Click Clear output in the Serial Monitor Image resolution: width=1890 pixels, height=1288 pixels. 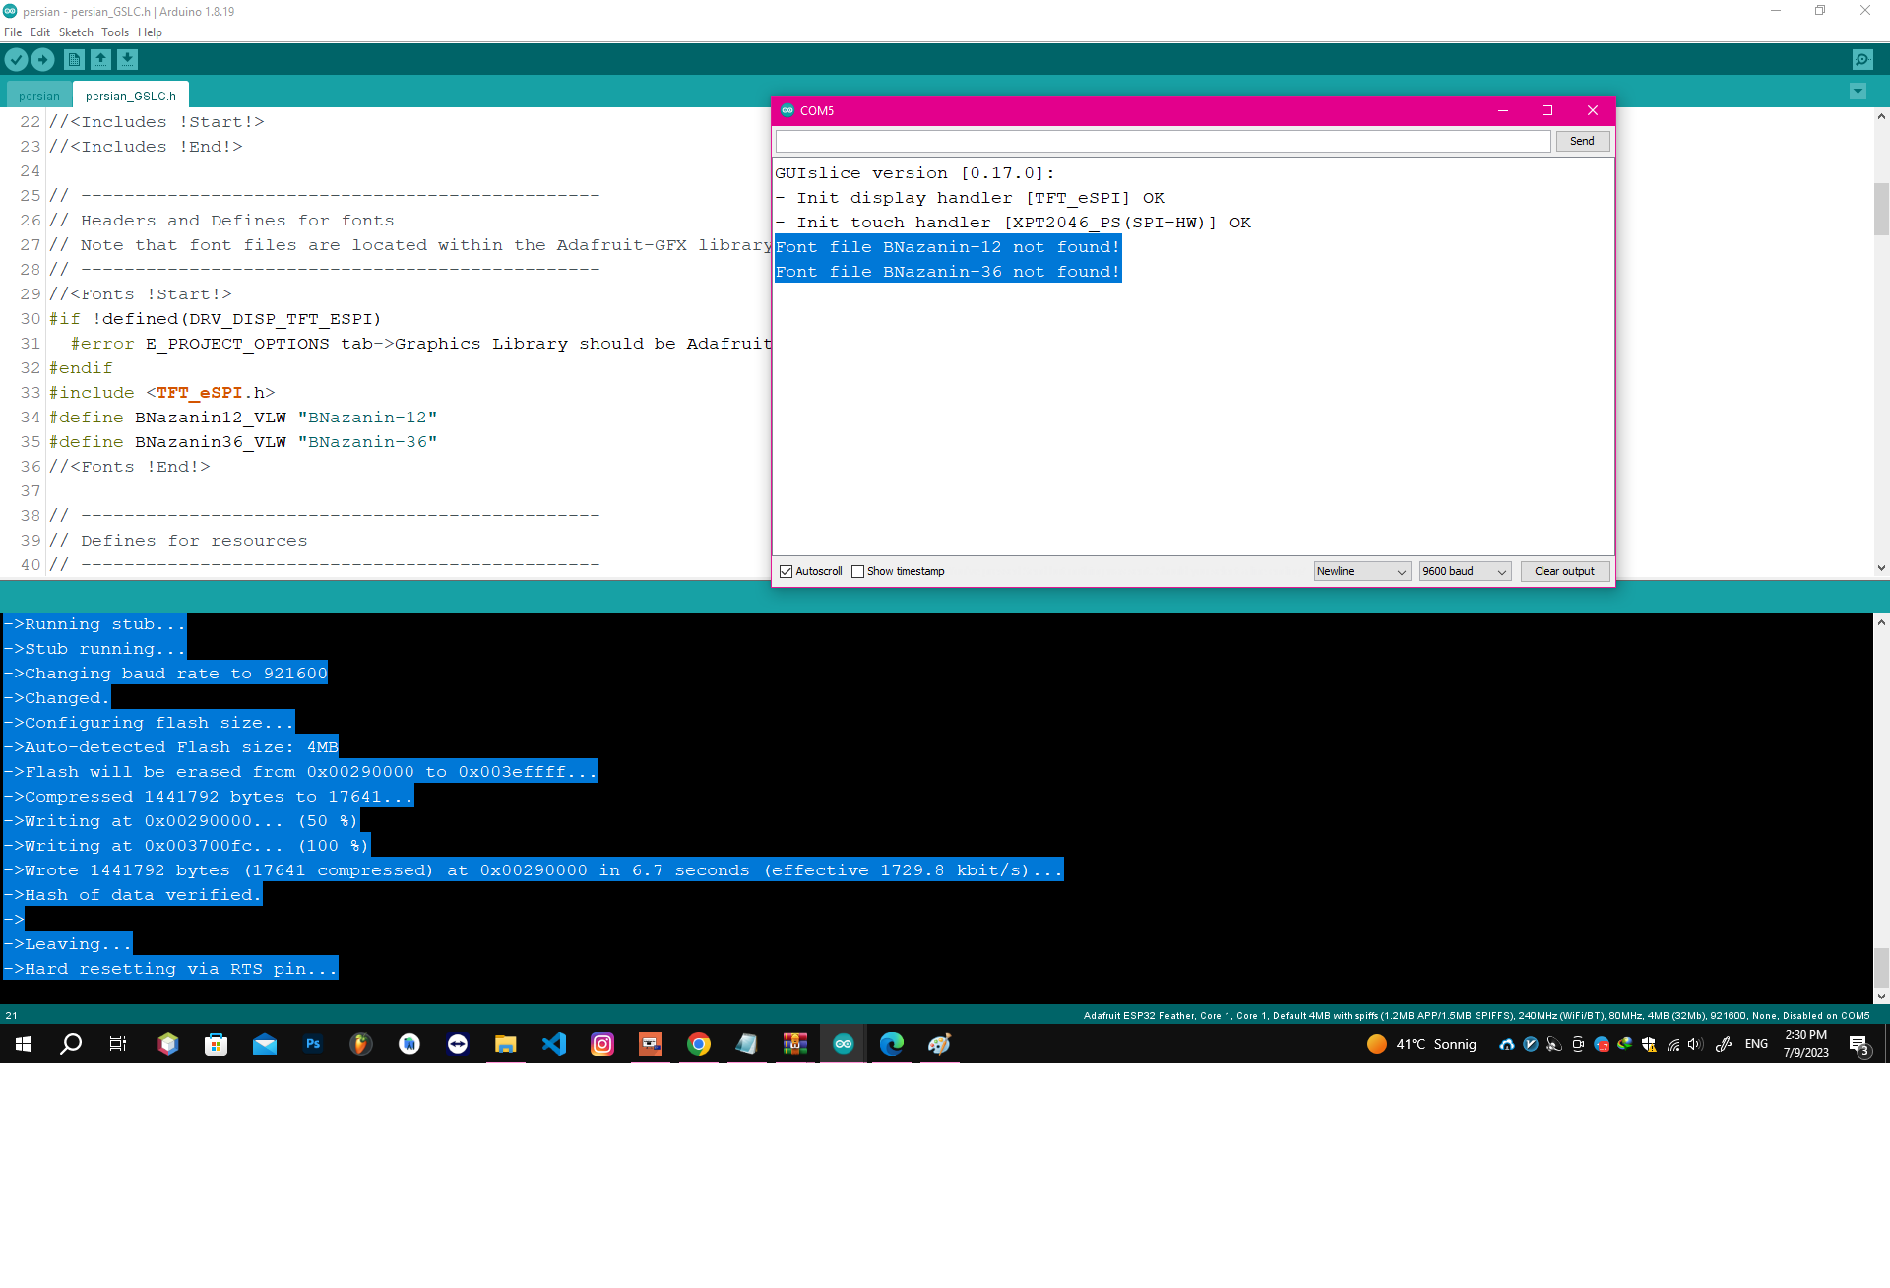click(1564, 571)
